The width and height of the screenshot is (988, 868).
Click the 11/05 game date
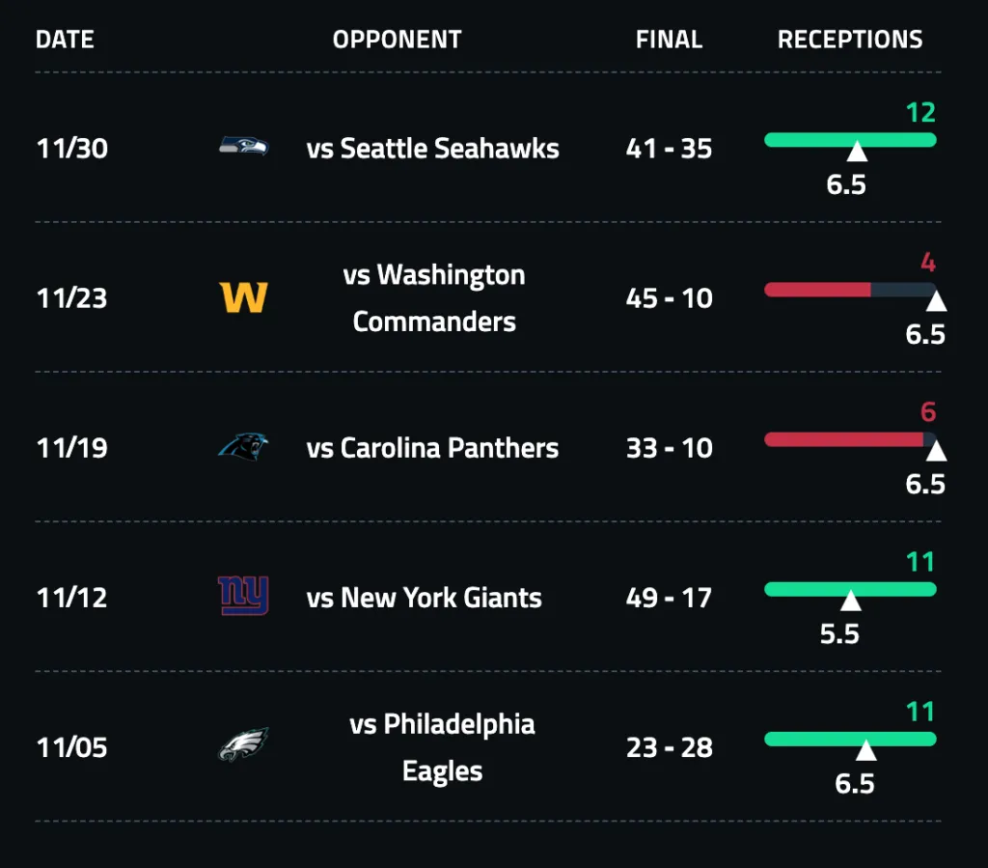(72, 747)
